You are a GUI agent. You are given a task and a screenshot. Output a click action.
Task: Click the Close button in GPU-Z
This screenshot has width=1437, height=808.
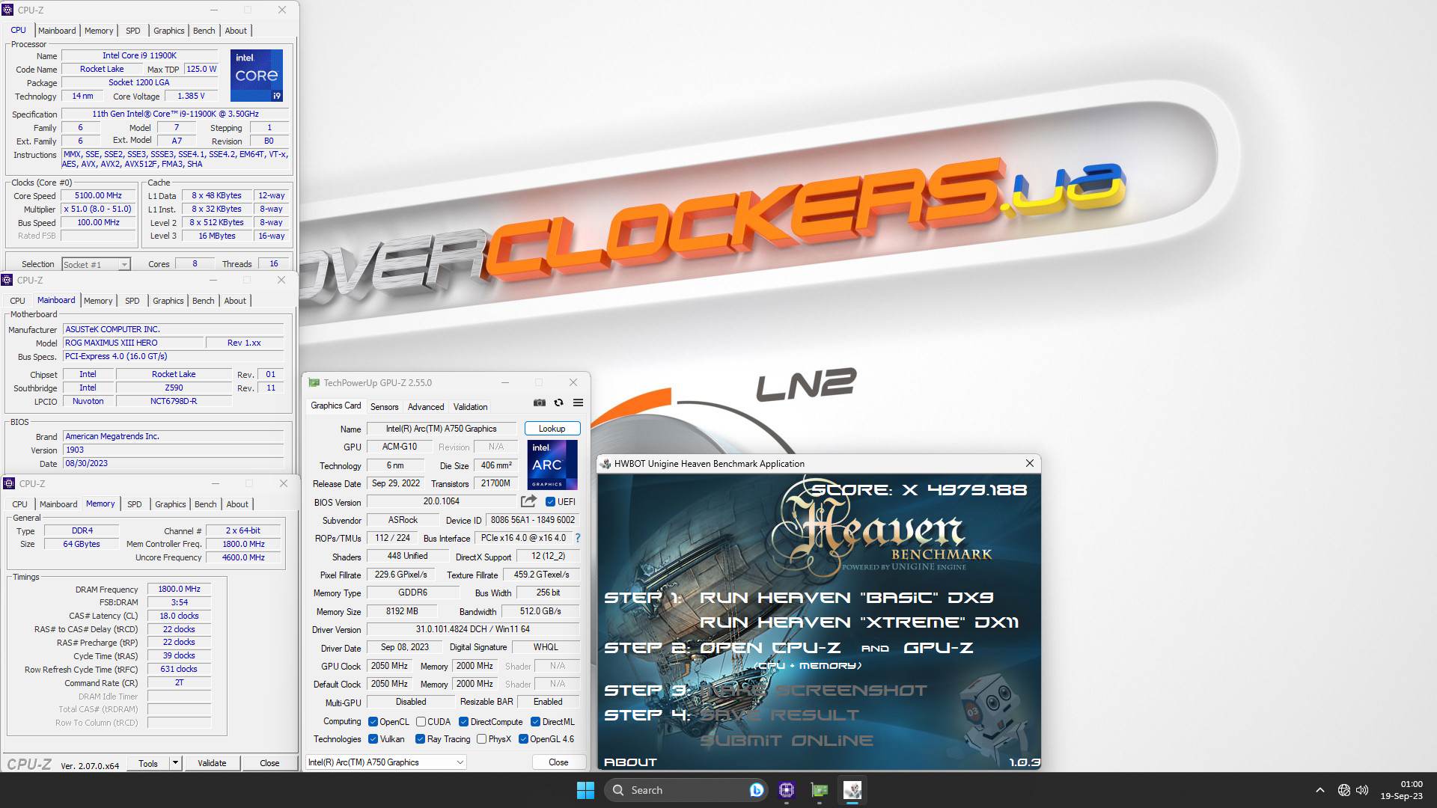coord(558,762)
